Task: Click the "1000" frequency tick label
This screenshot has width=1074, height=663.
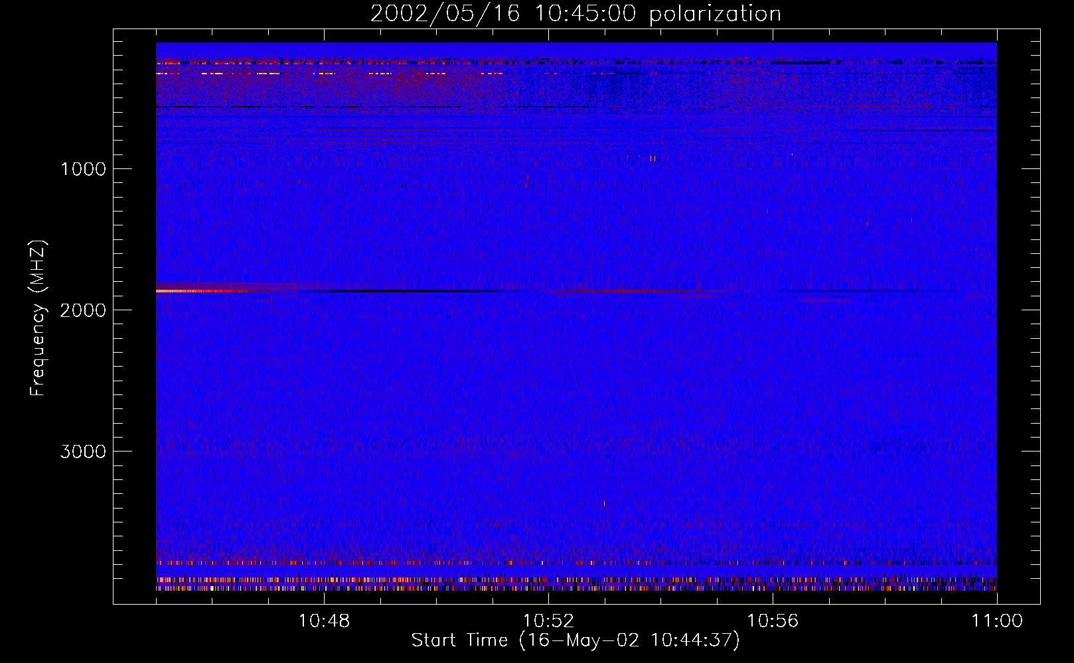Action: (x=83, y=169)
